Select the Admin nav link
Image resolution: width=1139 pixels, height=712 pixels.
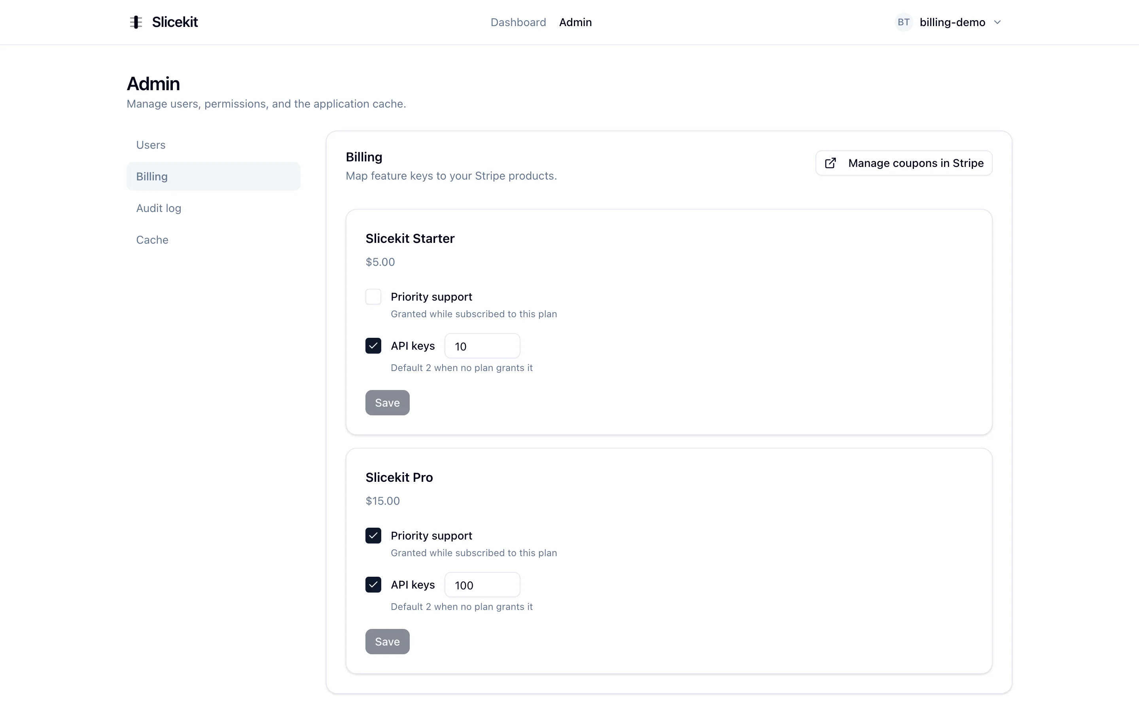point(575,22)
